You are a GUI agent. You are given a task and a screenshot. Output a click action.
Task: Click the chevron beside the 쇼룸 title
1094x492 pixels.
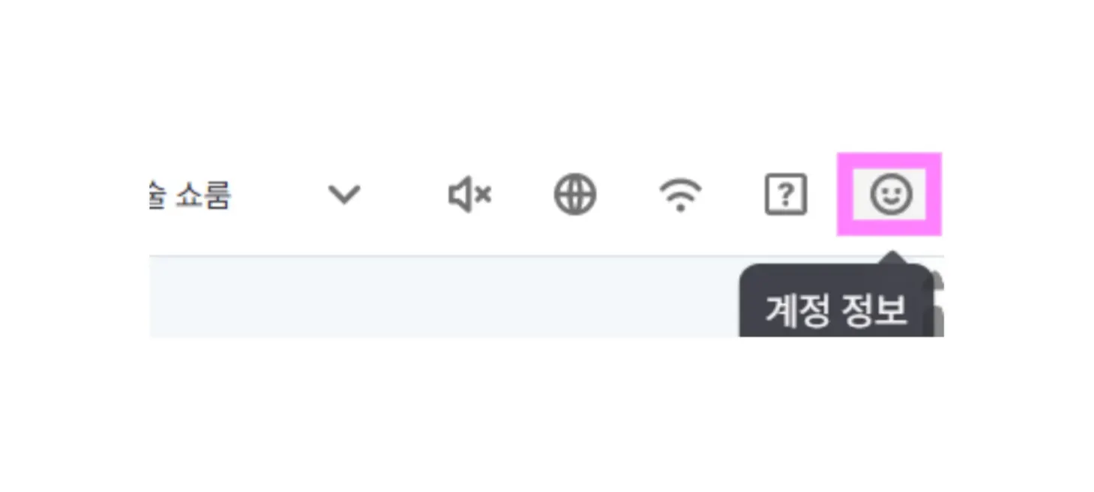point(344,195)
